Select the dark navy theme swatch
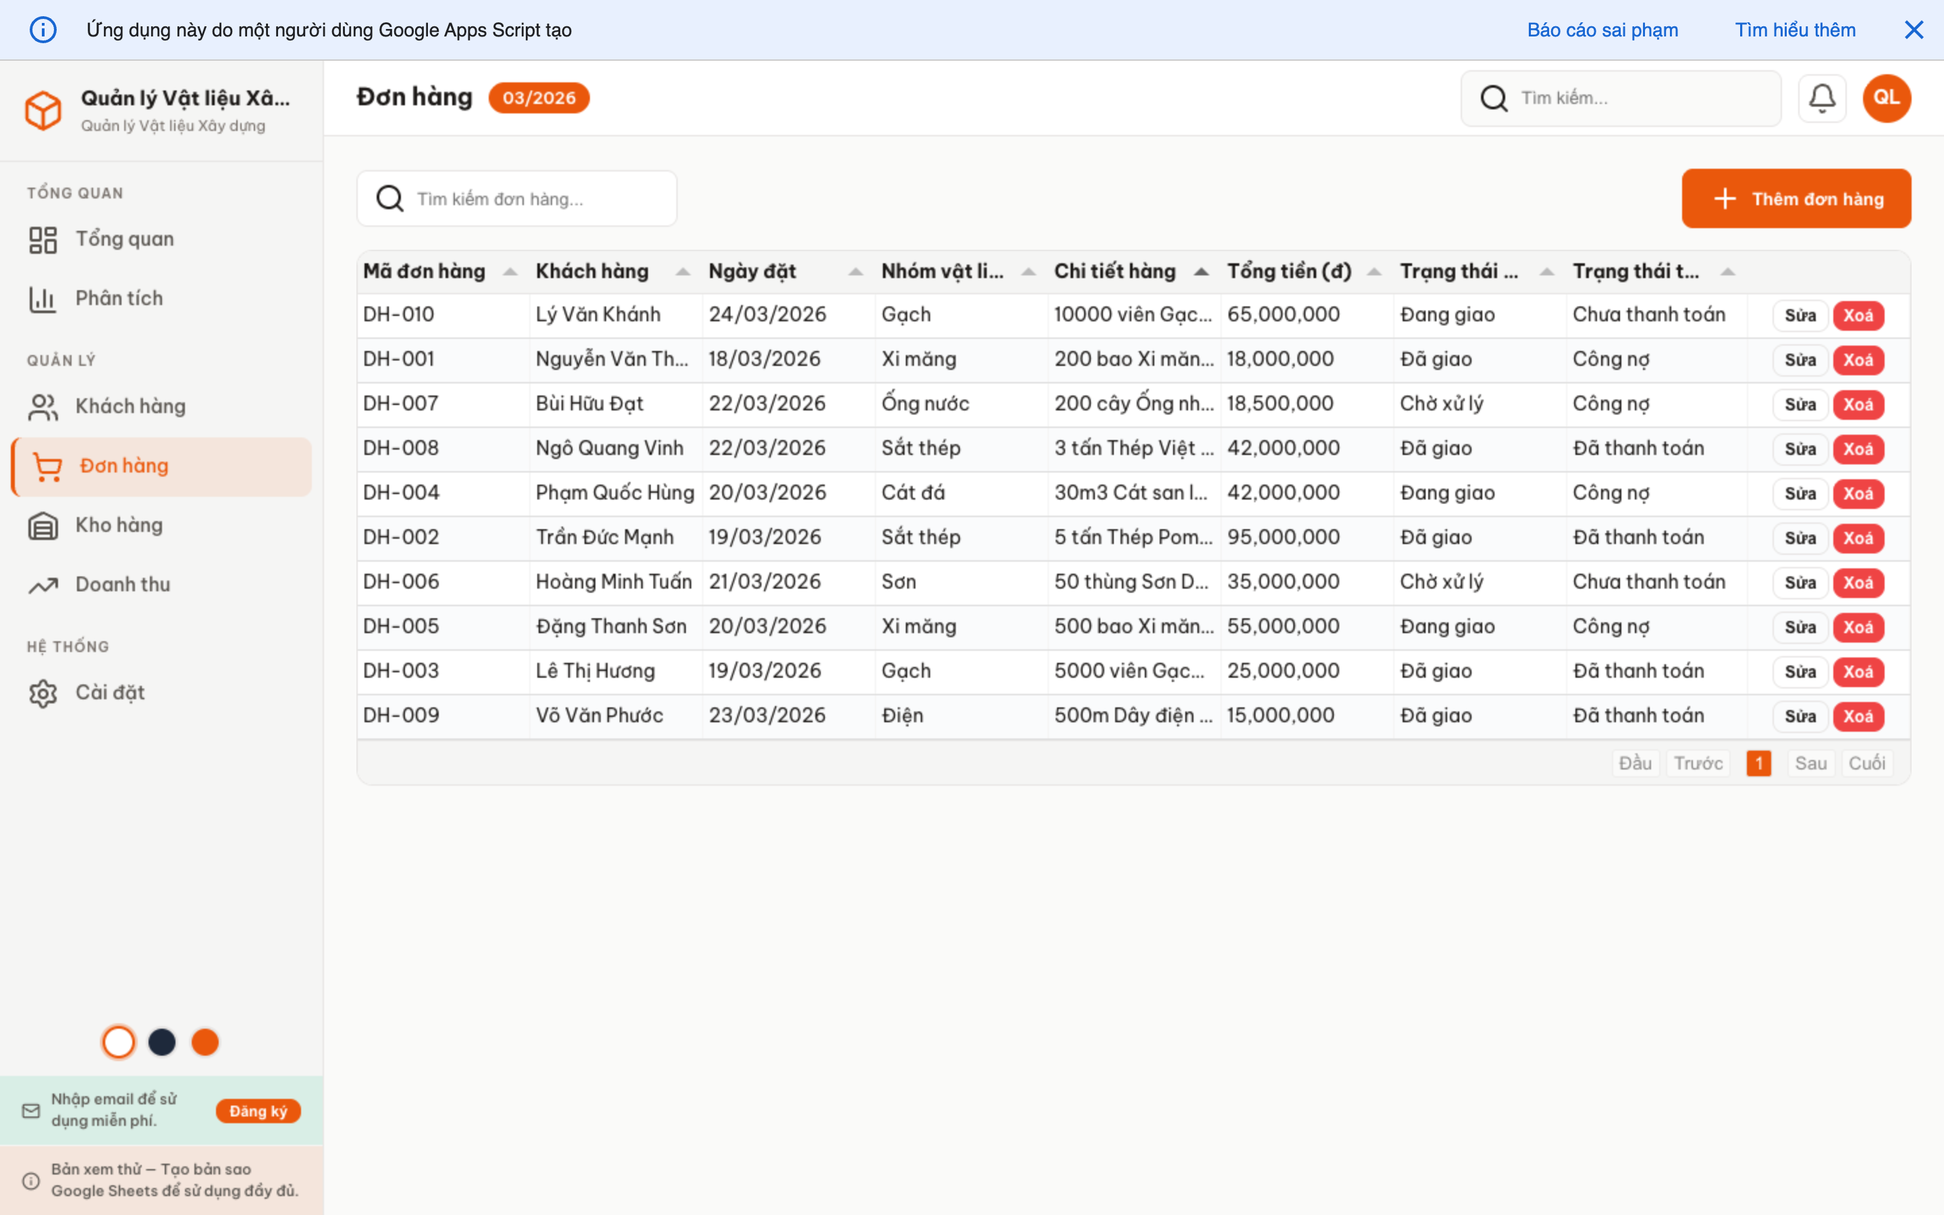The height and width of the screenshot is (1215, 1944). click(x=162, y=1042)
